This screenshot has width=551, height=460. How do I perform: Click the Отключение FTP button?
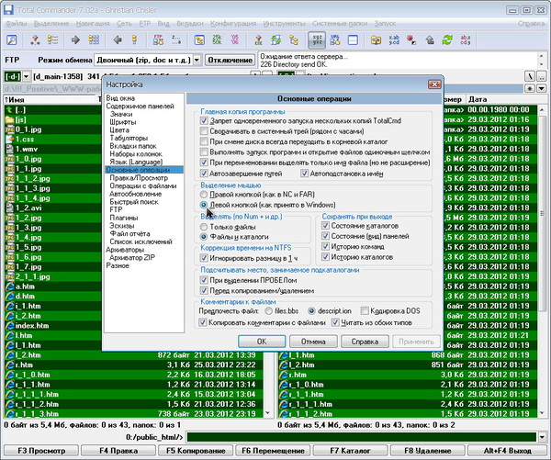pos(230,60)
